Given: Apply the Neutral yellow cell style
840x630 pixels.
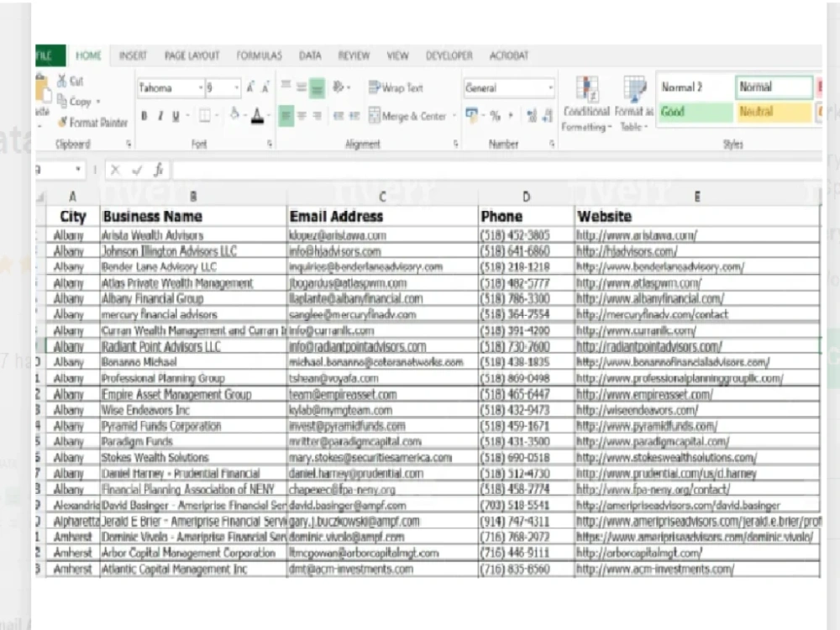Looking at the screenshot, I should click(774, 112).
